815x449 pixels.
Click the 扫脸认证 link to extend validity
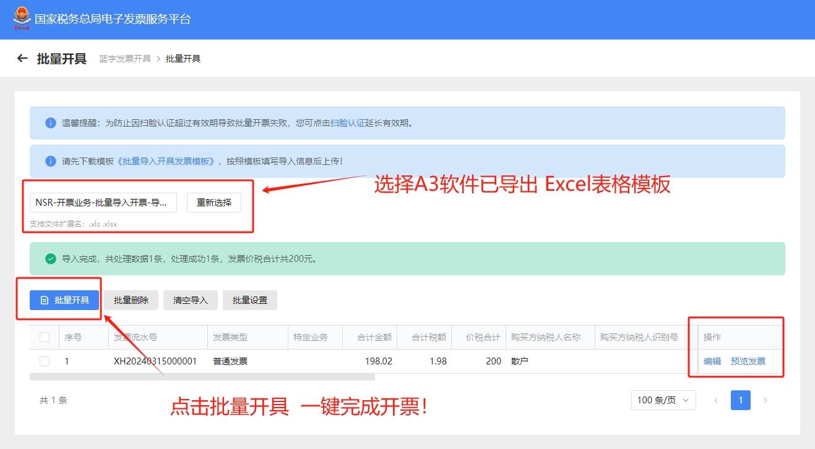click(x=348, y=122)
